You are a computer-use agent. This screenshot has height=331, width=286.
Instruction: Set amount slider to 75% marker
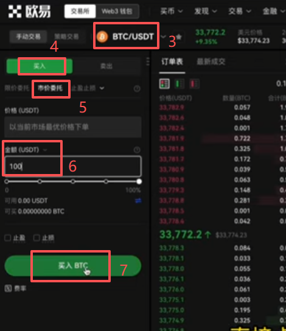click(106, 181)
